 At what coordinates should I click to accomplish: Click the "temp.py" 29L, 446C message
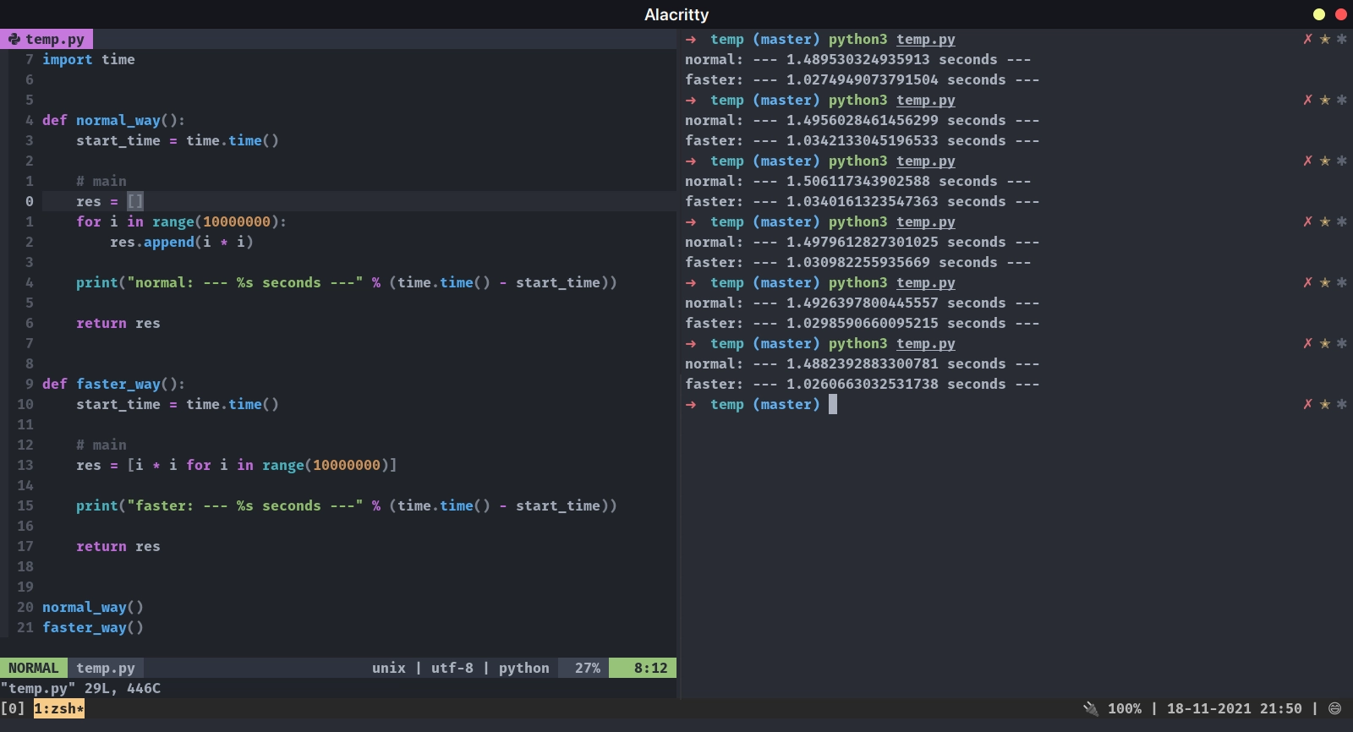(x=80, y=688)
